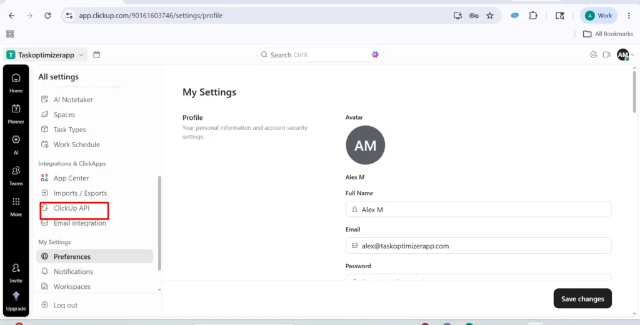This screenshot has height=325, width=640.
Task: Open the AM user avatar menu
Action: click(625, 54)
